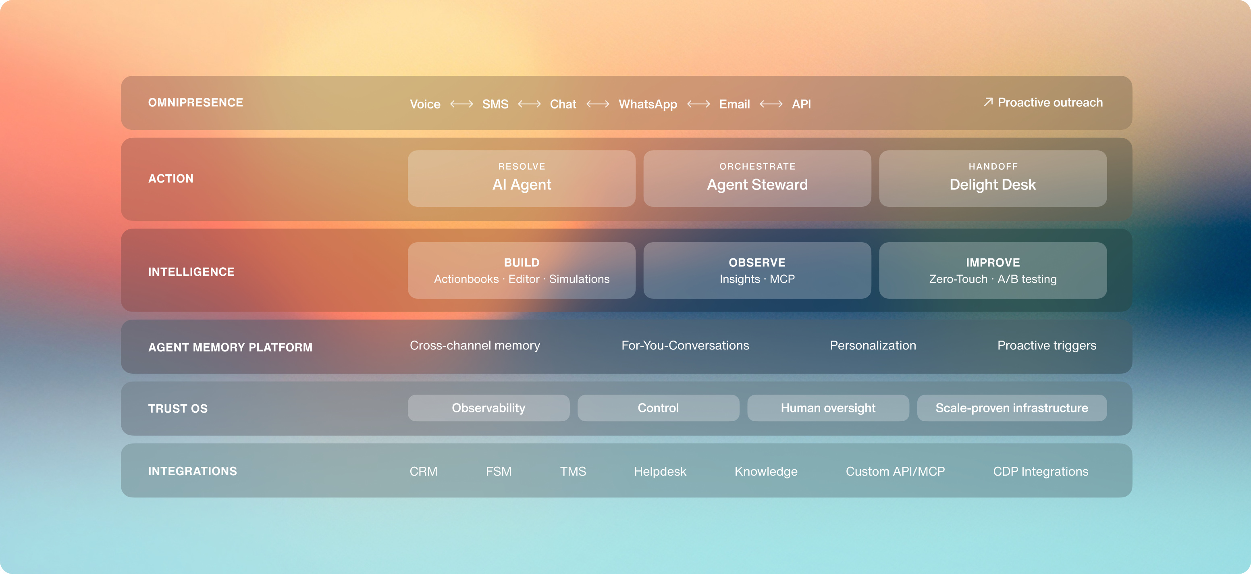Select the Build Actionbooks Editor Simulations card
The width and height of the screenshot is (1251, 574).
click(x=522, y=270)
